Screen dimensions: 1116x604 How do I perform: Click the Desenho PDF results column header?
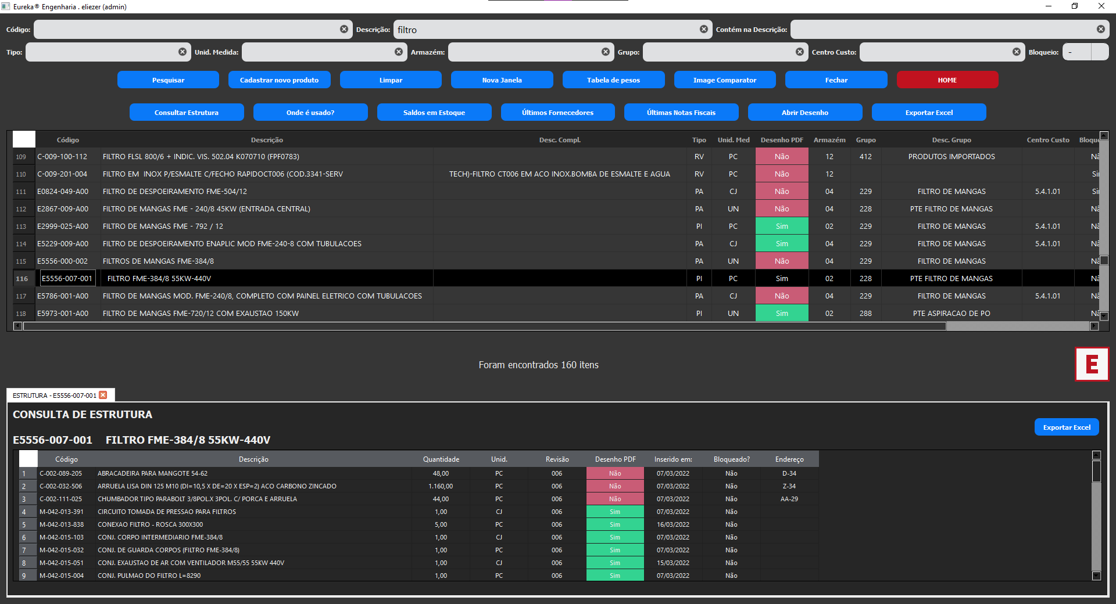(x=782, y=139)
